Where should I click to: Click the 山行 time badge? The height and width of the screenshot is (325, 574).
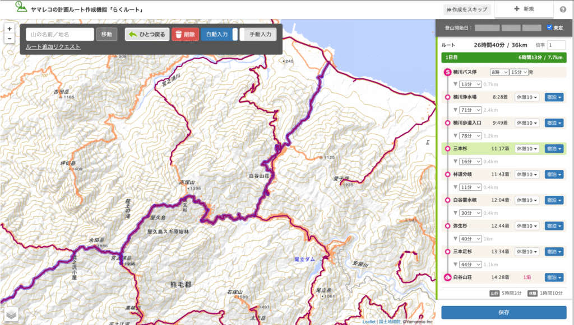tap(494, 293)
